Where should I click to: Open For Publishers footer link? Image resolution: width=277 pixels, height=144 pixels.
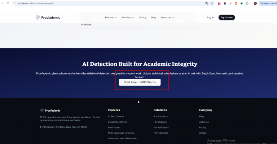[x=161, y=133]
